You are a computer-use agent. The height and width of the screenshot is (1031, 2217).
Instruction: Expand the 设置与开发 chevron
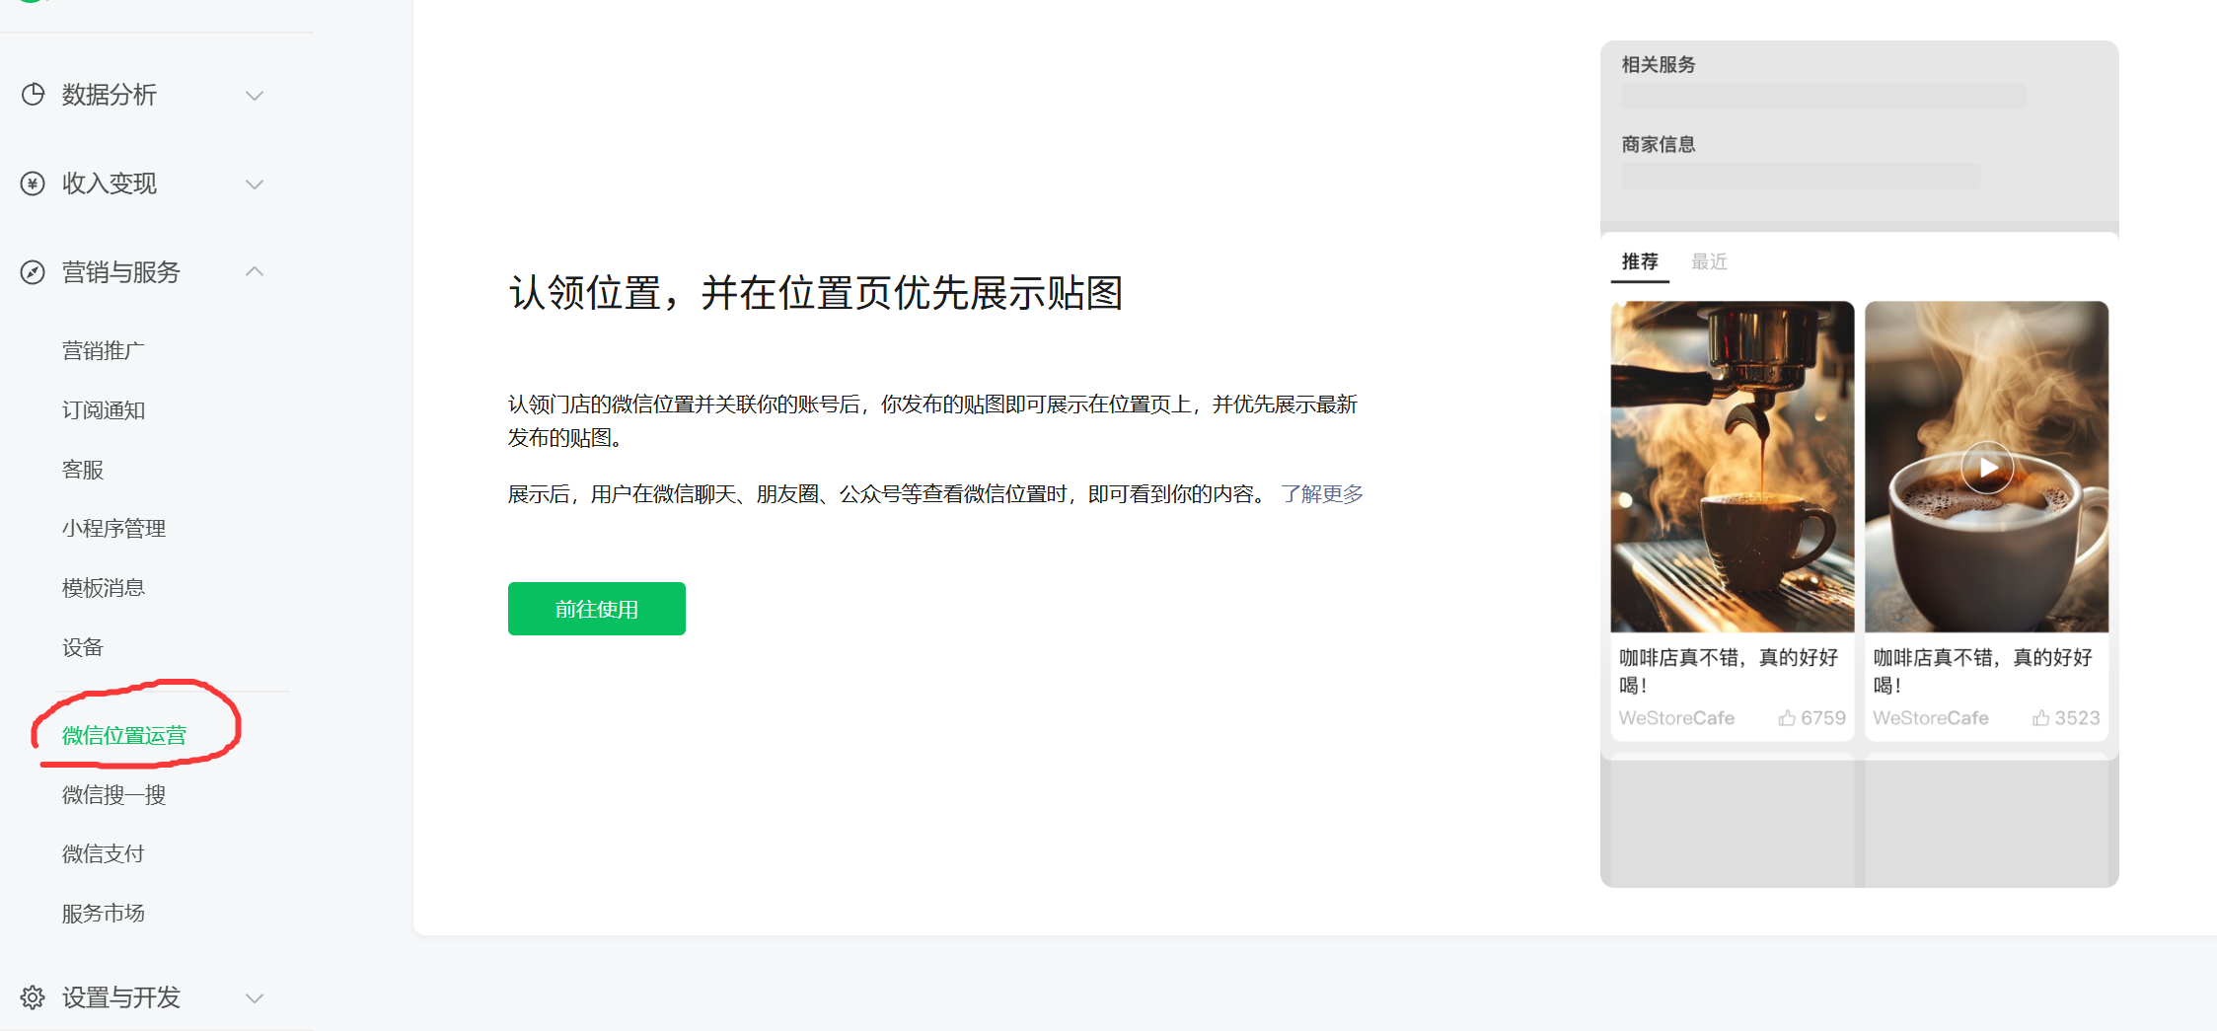coord(255,998)
